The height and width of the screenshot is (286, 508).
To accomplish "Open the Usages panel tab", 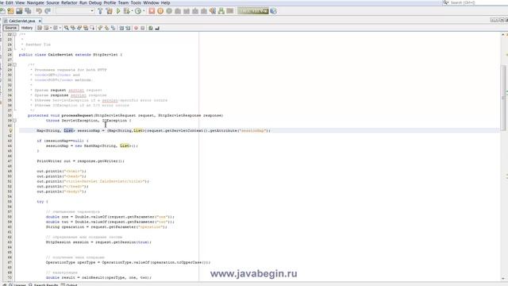I will [17, 284].
